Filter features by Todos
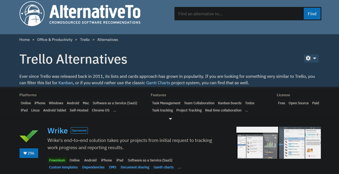Image resolution: width=339 pixels, height=174 pixels. point(250,103)
